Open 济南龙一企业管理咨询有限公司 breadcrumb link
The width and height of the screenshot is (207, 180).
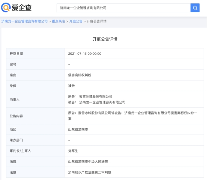click(x=24, y=21)
